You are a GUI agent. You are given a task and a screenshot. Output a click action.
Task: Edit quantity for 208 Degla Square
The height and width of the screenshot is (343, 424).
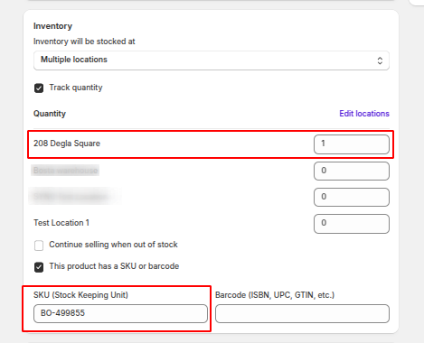[x=352, y=144]
